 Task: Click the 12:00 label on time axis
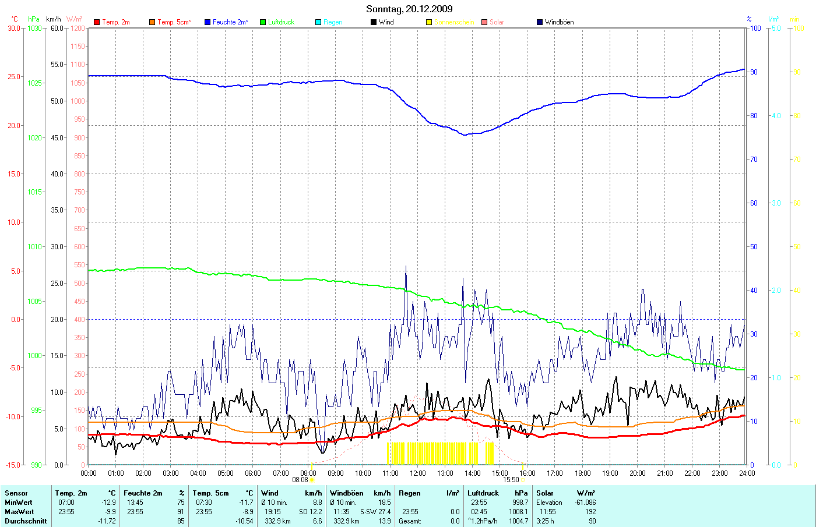coord(418,473)
